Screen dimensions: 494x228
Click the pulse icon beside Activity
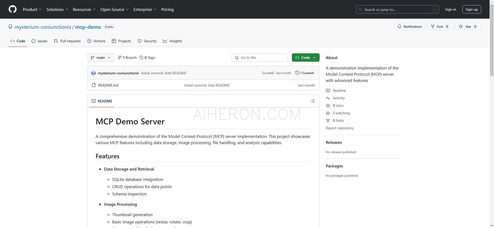point(328,98)
